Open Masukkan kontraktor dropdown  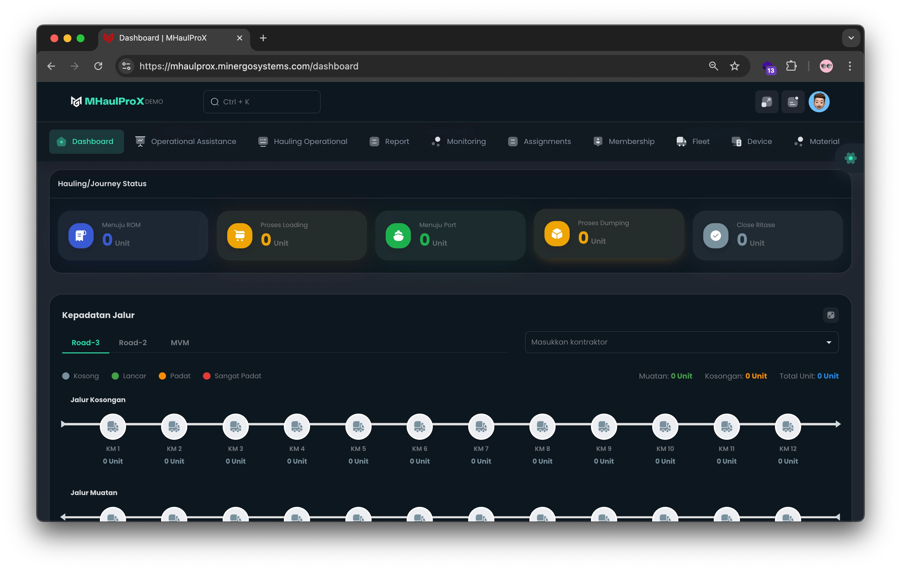(681, 342)
